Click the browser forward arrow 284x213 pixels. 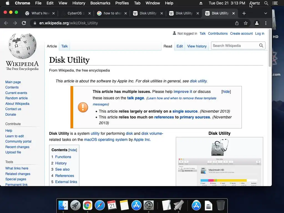15,23
